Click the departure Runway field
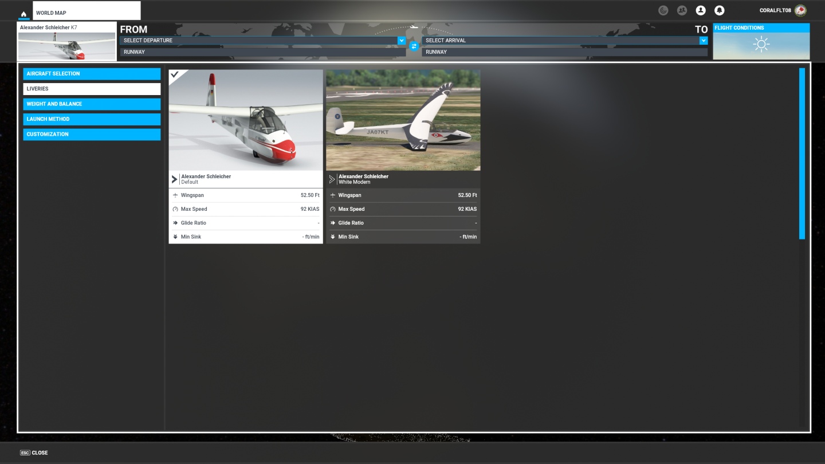Screen dimensions: 825x464 point(263,52)
